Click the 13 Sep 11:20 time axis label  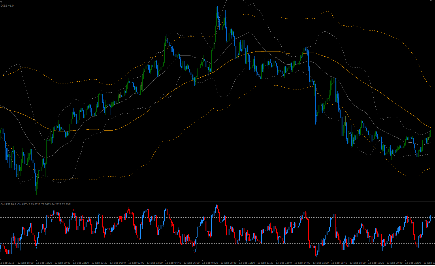[x=265, y=263]
